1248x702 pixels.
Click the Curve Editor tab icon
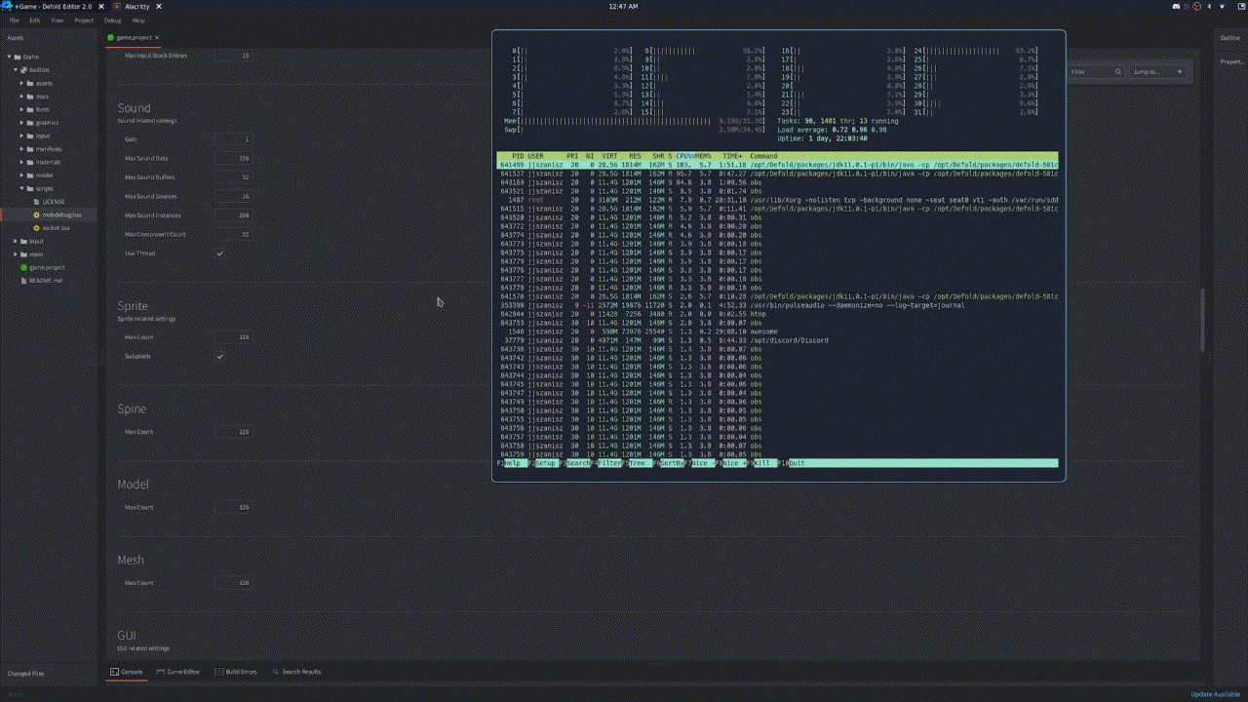(161, 672)
